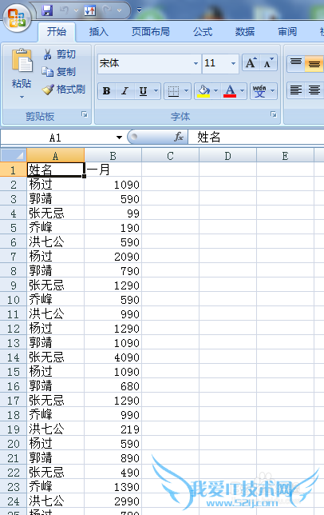This screenshot has width=324, height=515.
Task: Select column E header
Action: (x=285, y=156)
